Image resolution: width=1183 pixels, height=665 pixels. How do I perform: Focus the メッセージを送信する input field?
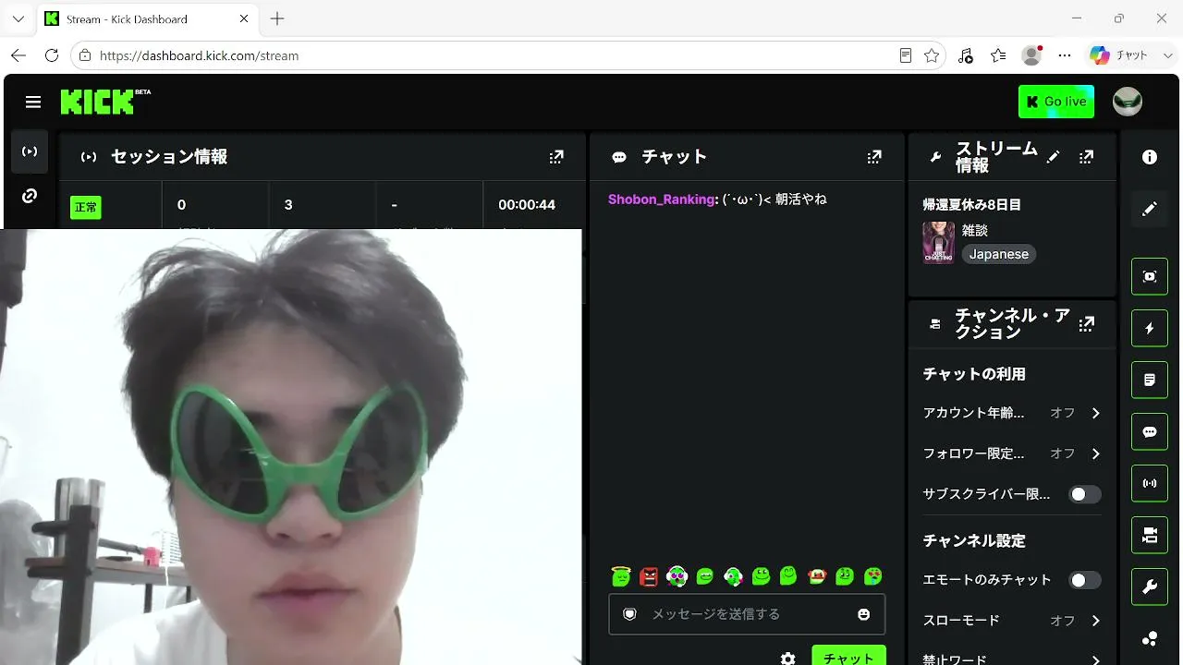tap(747, 614)
